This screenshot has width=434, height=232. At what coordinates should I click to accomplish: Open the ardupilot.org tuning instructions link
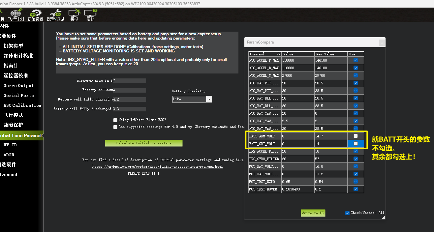pos(157,166)
